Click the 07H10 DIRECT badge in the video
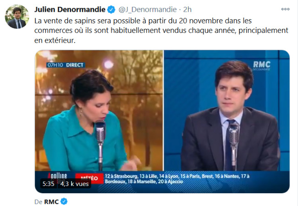 [66, 65]
